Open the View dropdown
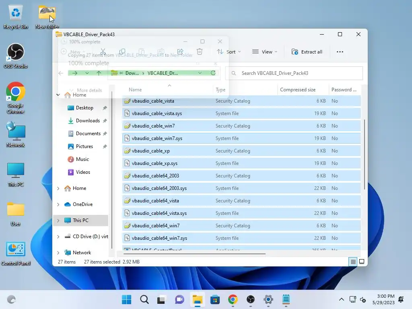The height and width of the screenshot is (309, 412). [265, 52]
